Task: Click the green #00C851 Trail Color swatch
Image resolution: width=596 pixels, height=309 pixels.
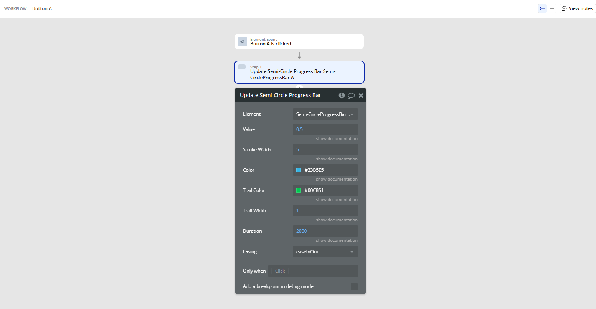Action: (299, 190)
